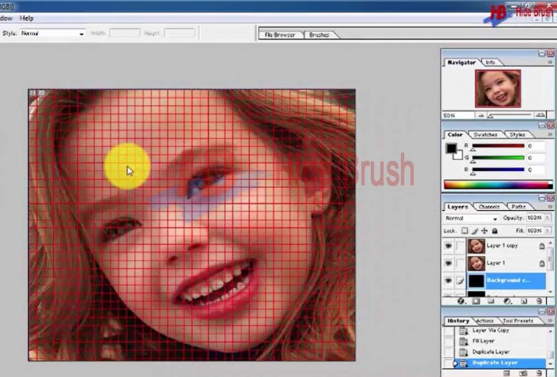The width and height of the screenshot is (557, 377).
Task: Click the Add layer mask icon
Action: click(476, 301)
